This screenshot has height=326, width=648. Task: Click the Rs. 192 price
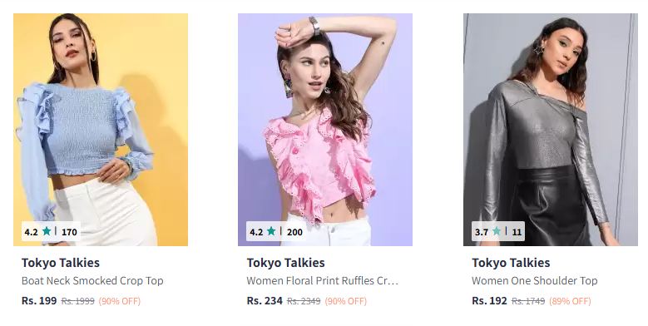pyautogui.click(x=489, y=301)
